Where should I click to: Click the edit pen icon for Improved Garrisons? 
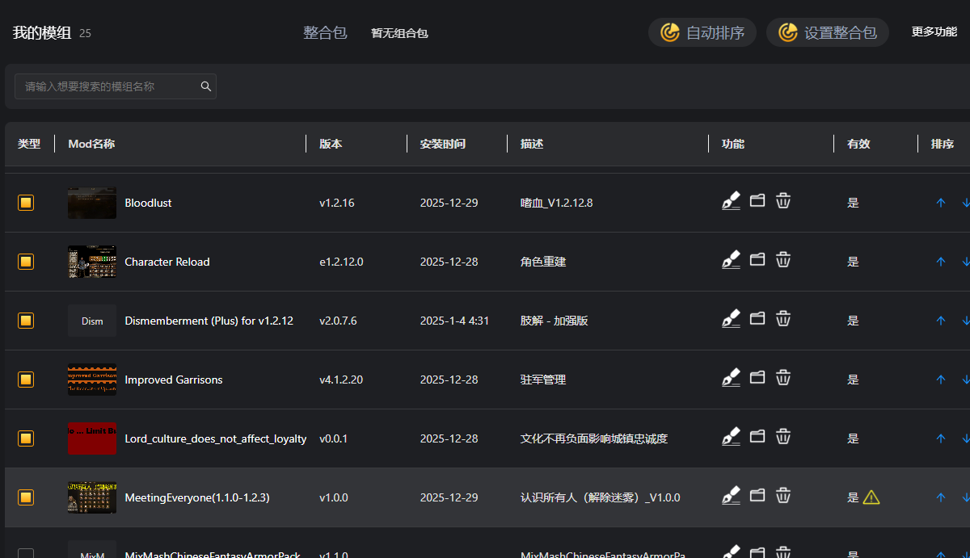(x=730, y=377)
